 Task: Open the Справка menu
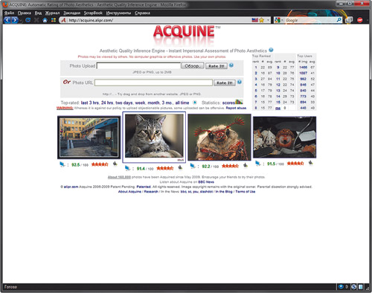pyautogui.click(x=142, y=13)
